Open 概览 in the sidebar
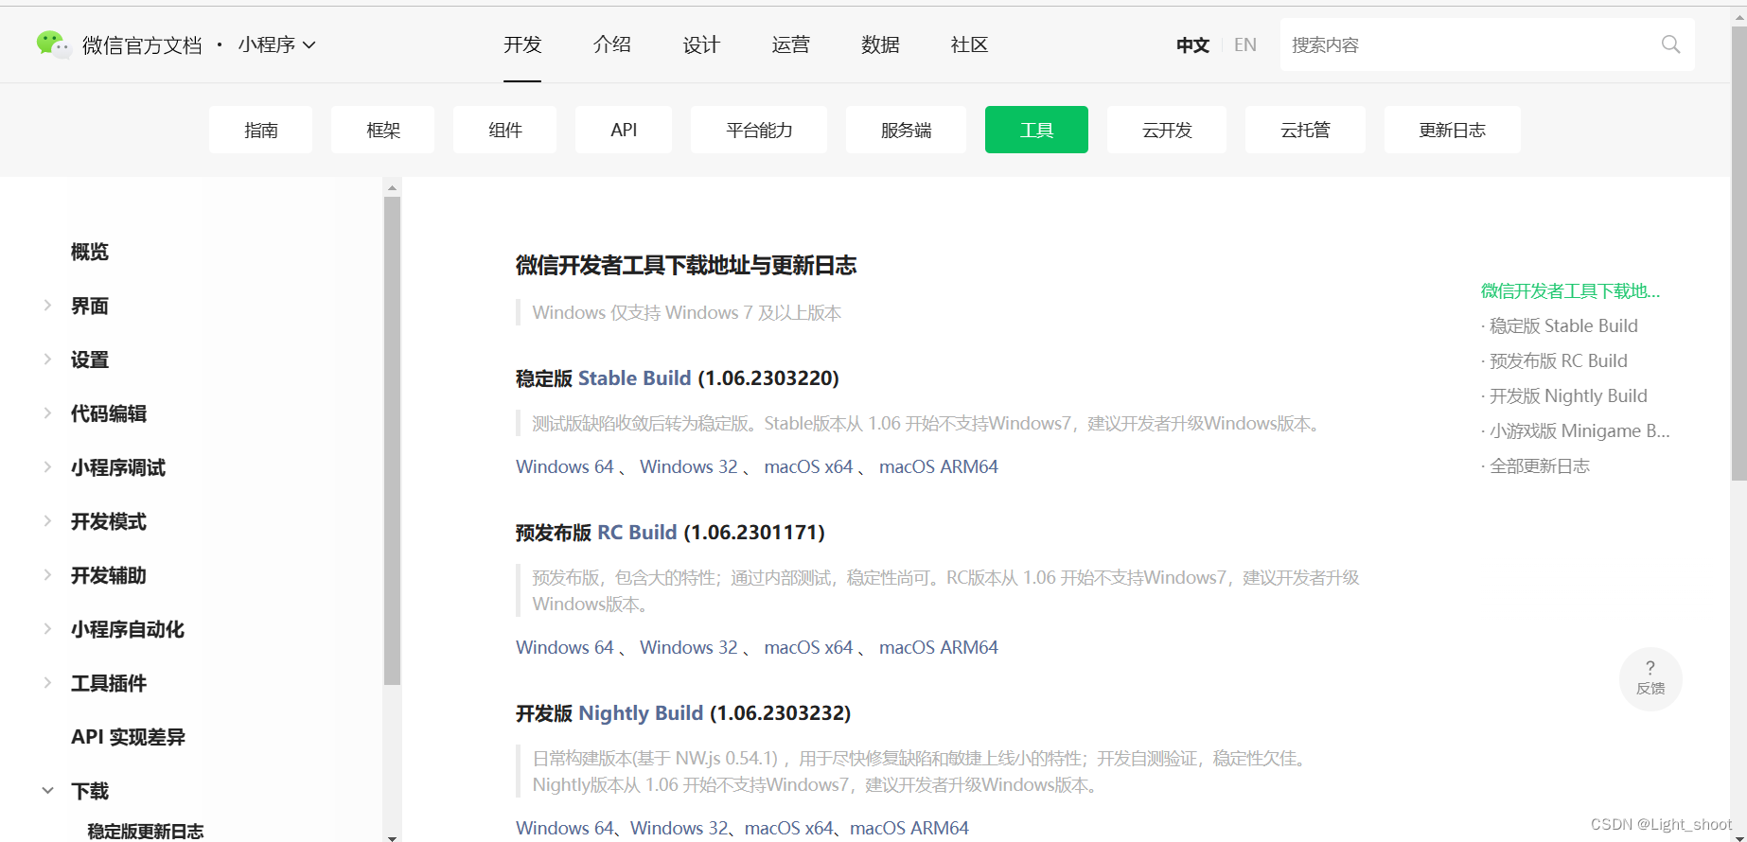This screenshot has width=1747, height=842. pos(90,252)
